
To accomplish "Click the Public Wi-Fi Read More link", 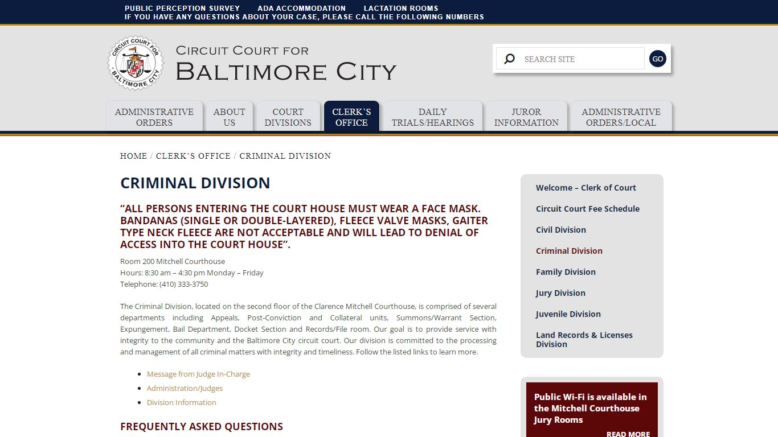I will point(628,434).
